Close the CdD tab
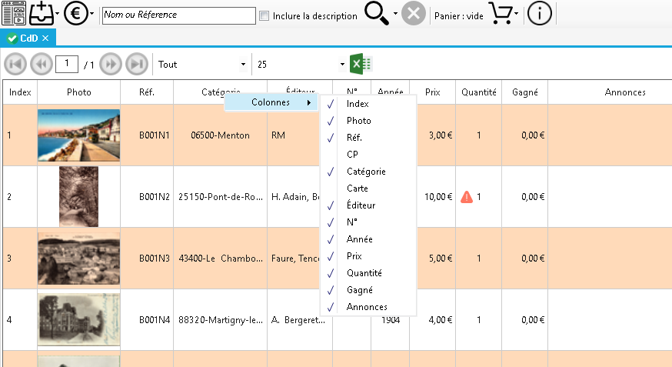672x367 pixels. coord(45,38)
